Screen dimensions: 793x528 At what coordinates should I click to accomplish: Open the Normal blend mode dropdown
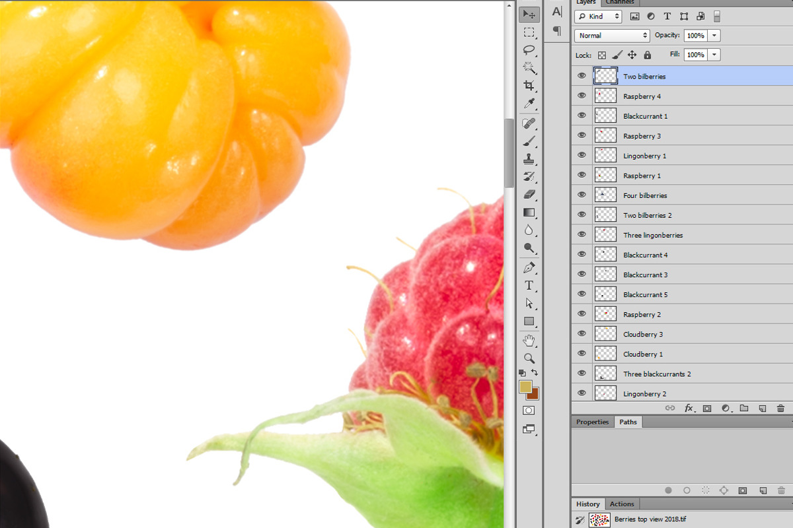pos(613,36)
